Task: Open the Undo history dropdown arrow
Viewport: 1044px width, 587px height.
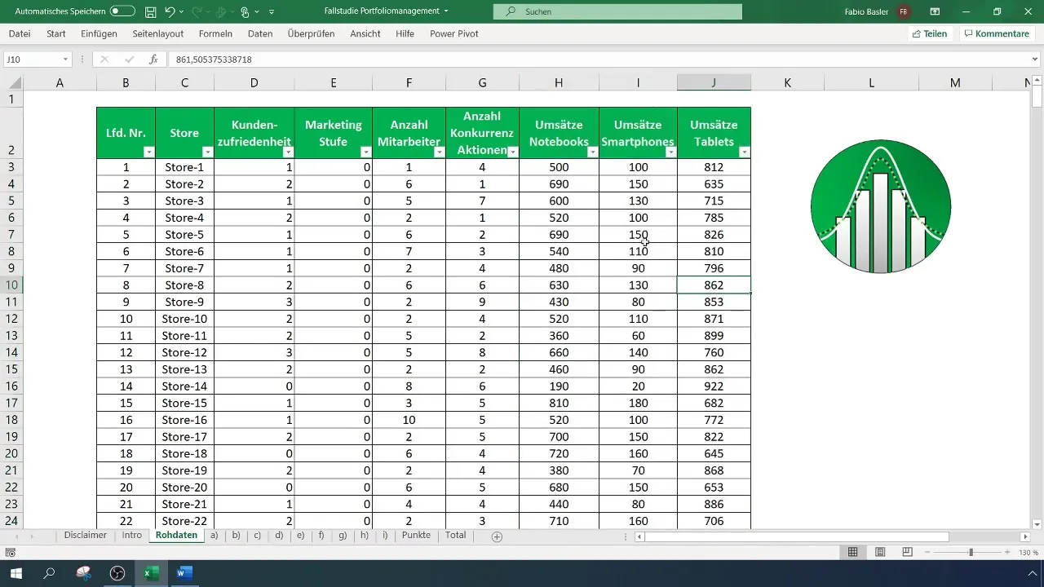Action: point(183,12)
